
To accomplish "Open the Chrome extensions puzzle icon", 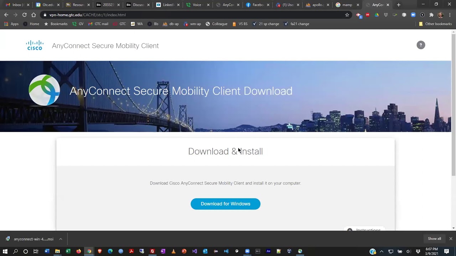I will [431, 15].
